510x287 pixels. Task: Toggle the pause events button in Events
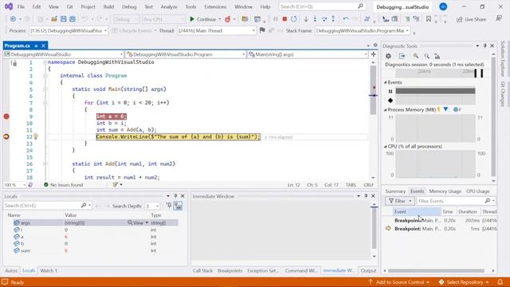point(390,91)
